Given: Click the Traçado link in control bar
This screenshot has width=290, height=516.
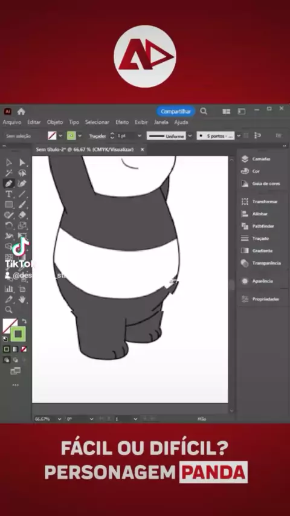Looking at the screenshot, I should coord(97,136).
